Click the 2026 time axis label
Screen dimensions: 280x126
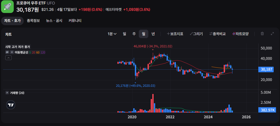point(246,117)
